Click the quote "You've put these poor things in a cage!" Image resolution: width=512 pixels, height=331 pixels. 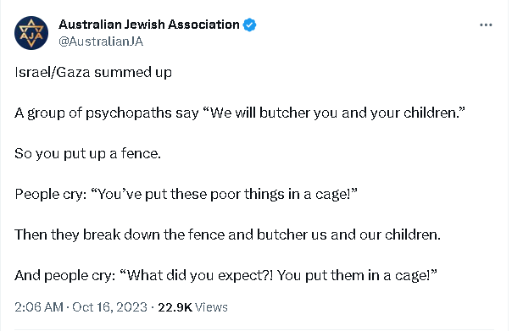pyautogui.click(x=224, y=195)
